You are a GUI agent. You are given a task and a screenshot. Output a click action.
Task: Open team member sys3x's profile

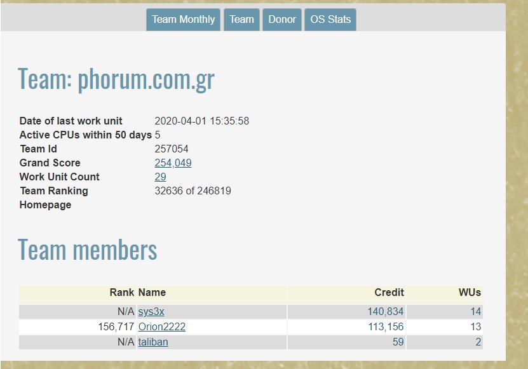point(151,311)
